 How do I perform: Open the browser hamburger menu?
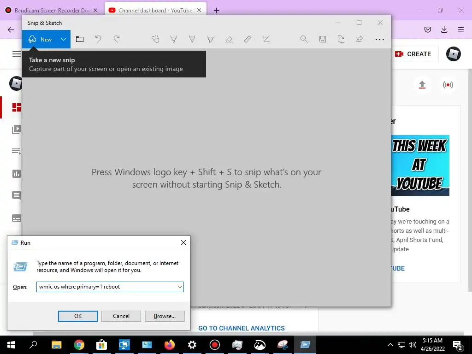point(461,29)
